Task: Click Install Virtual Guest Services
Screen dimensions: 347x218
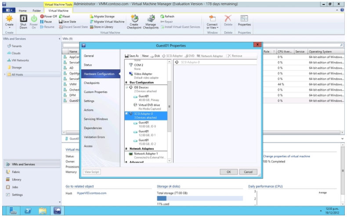Action: coord(180,27)
